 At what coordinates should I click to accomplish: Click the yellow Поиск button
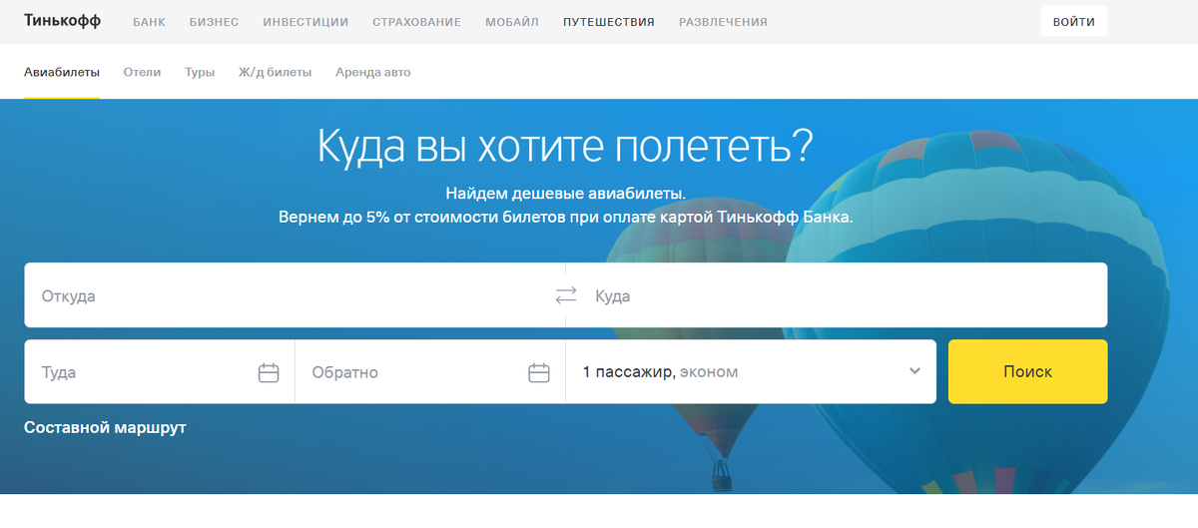[x=1027, y=371]
